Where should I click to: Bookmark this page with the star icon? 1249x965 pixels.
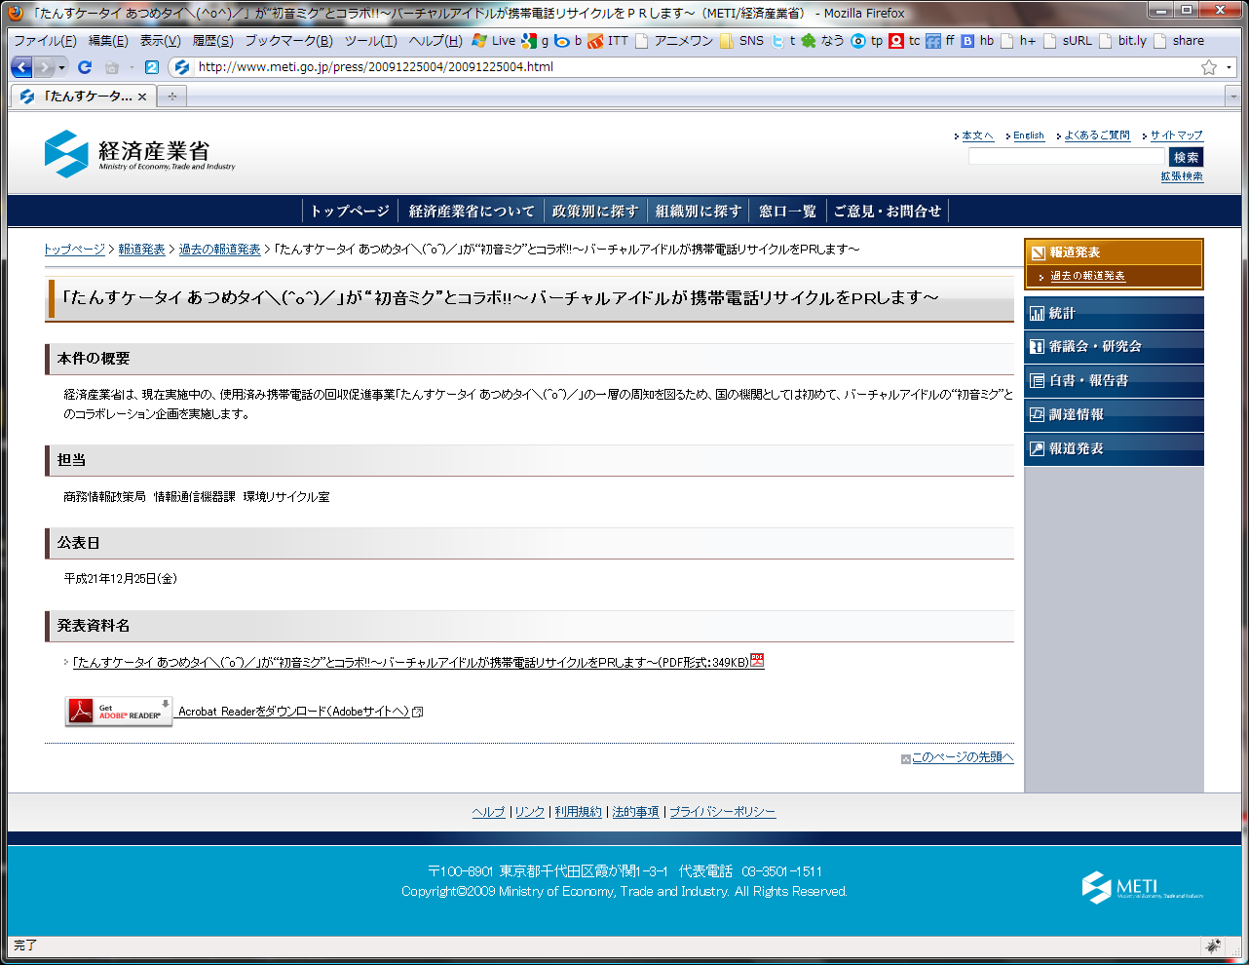(1209, 67)
